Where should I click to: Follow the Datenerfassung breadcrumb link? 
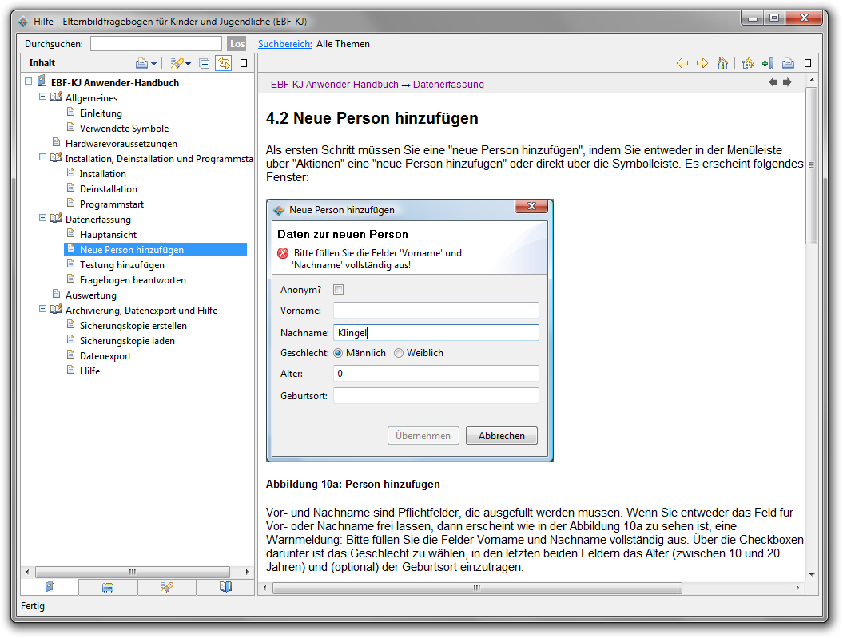[448, 85]
